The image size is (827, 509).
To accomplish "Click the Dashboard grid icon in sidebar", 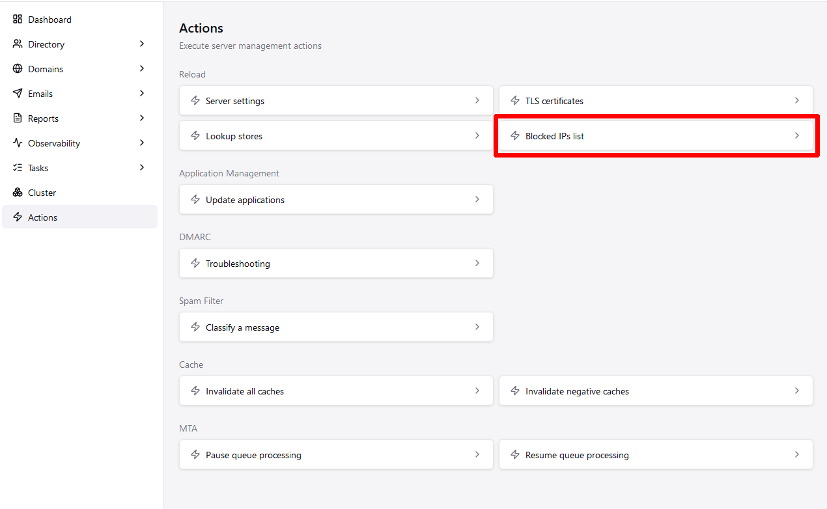I will pyautogui.click(x=18, y=20).
